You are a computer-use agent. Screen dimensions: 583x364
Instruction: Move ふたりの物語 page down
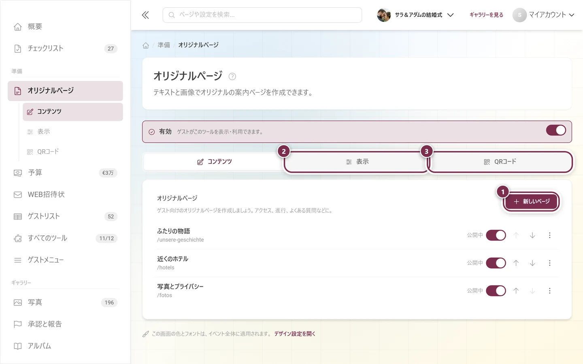532,235
